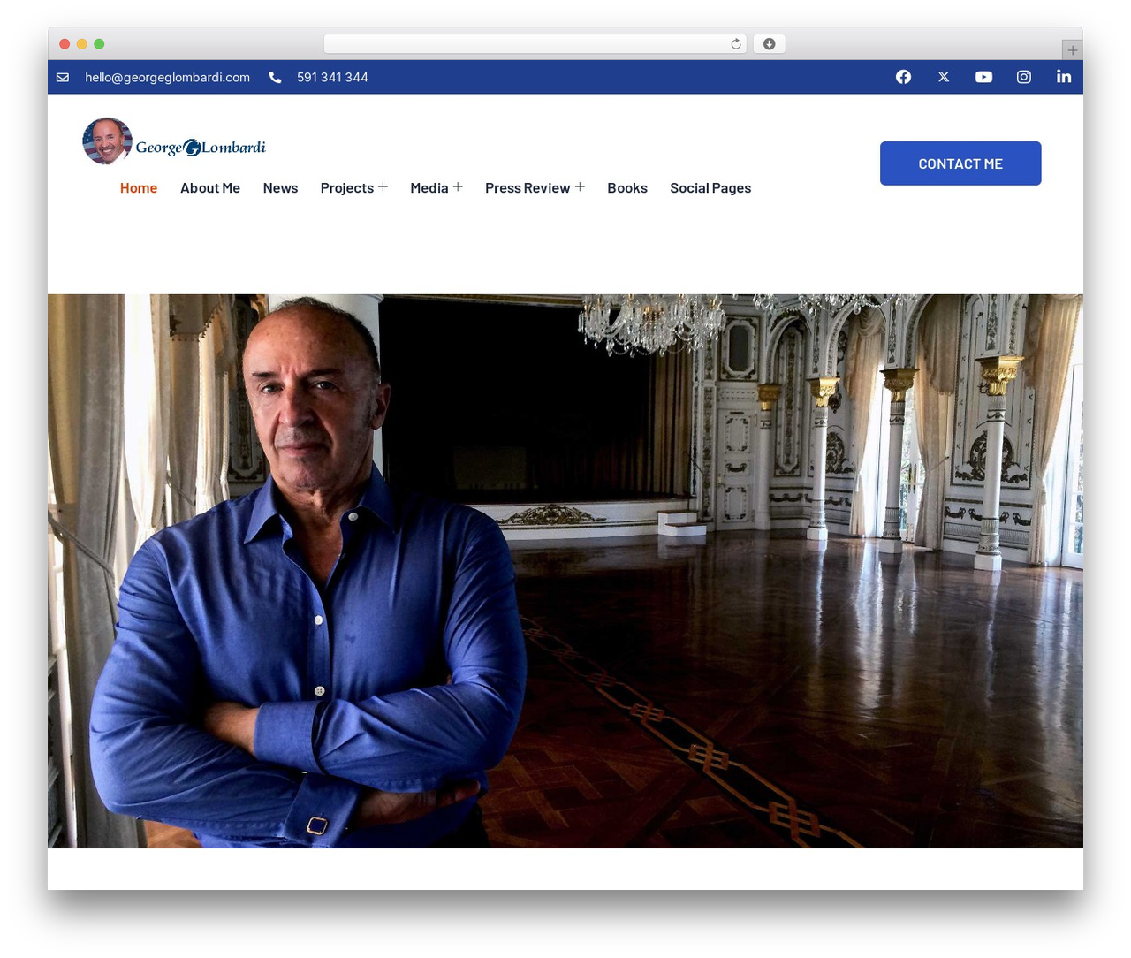
Task: Click the 591 341 344 phone number
Action: click(x=332, y=78)
